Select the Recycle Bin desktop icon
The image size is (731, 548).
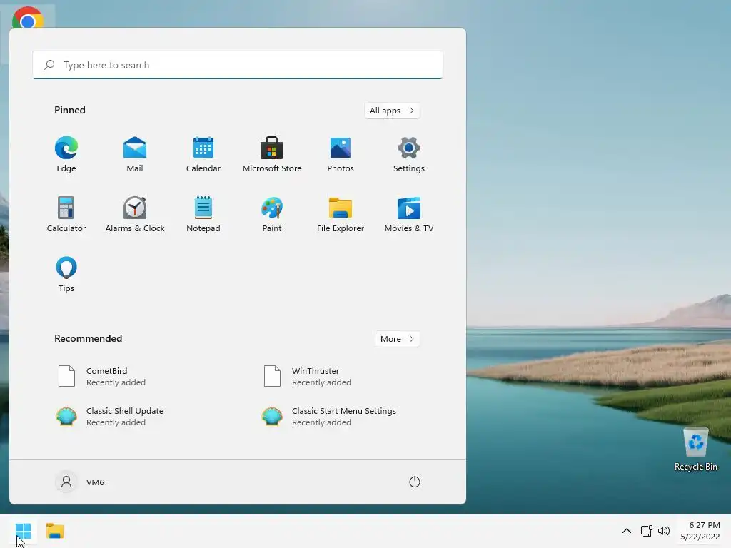click(695, 450)
